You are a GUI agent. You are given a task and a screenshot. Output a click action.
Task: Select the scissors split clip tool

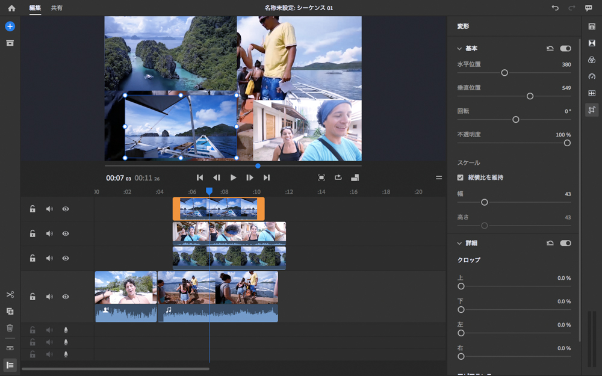tap(10, 295)
